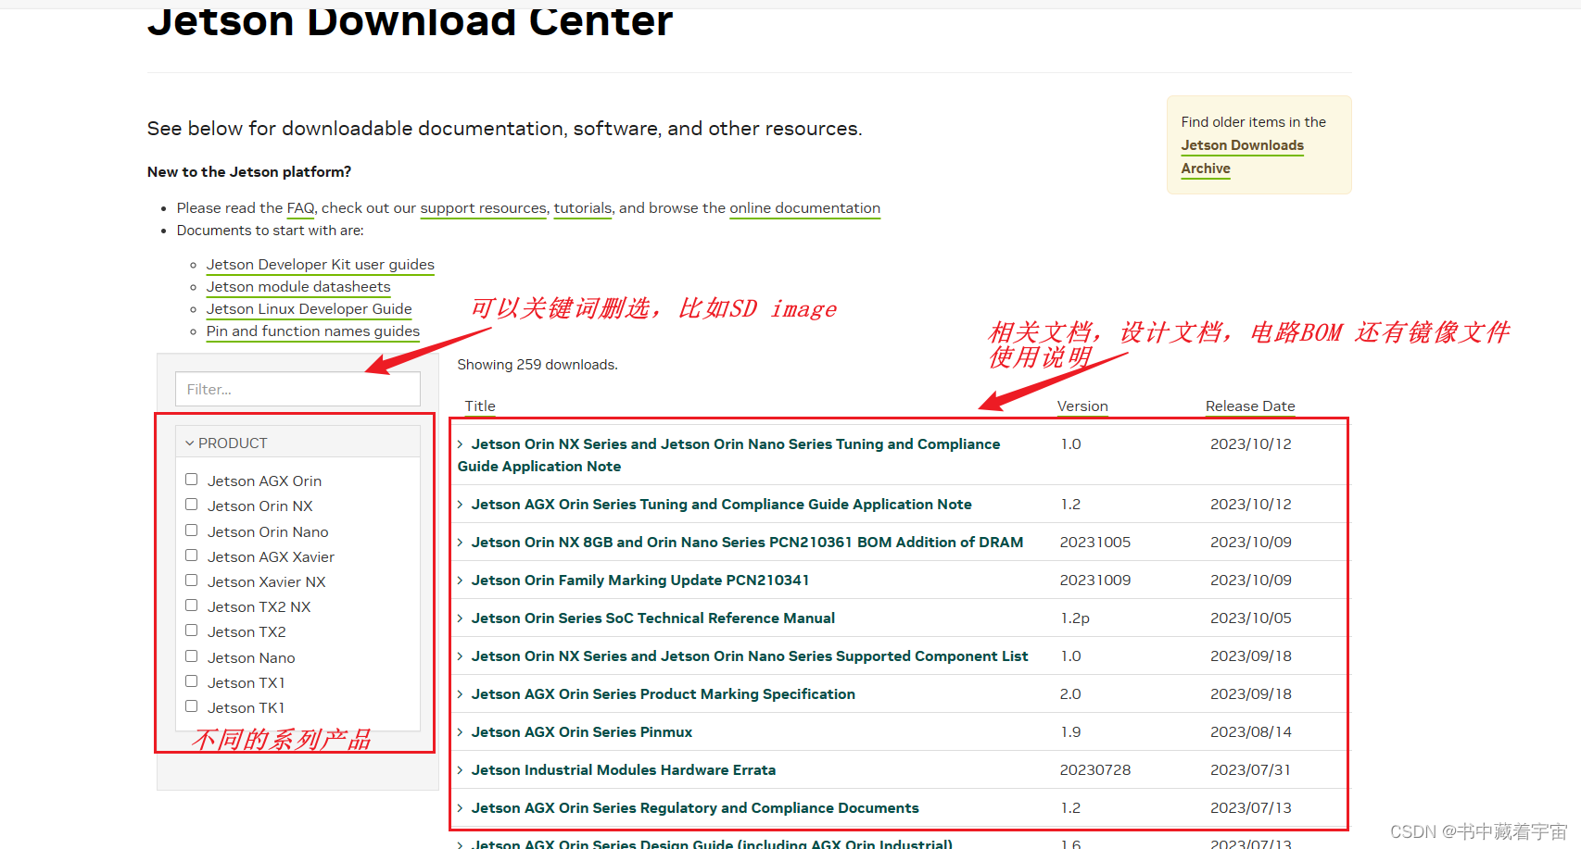Enable the Jetson AGX Xavier filter
Screen dimensions: 1581x849
[x=192, y=556]
